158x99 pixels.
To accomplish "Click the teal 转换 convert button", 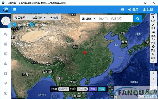I will [x=102, y=89].
